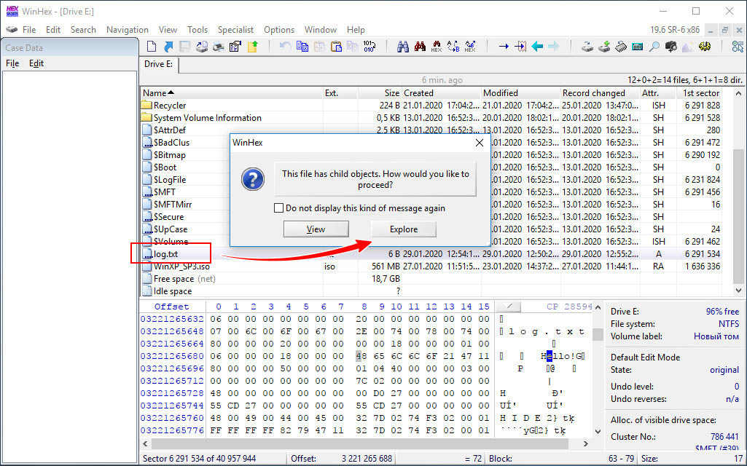747x466 pixels.
Task: Sort by Record changed column header
Action: click(599, 92)
